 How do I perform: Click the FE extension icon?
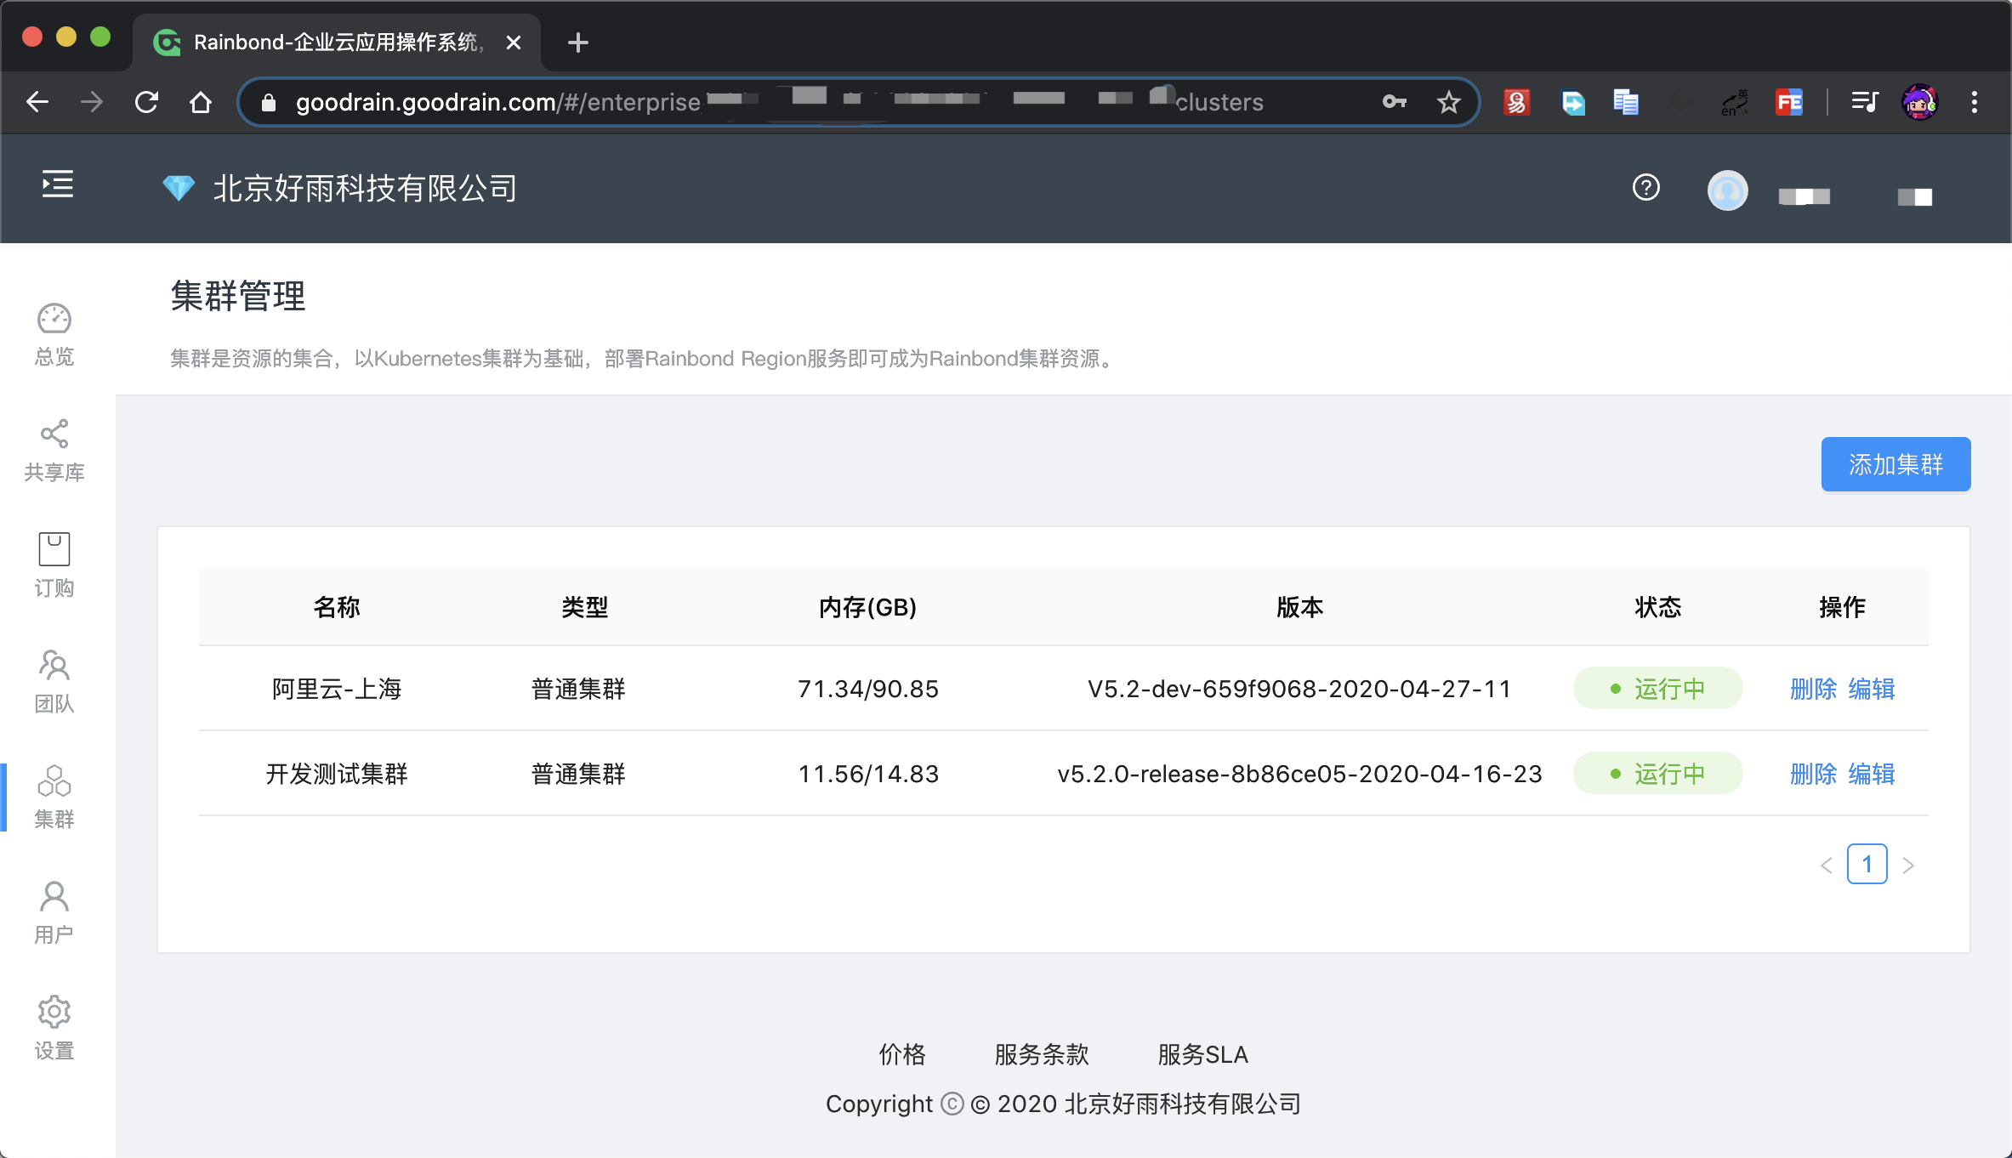[x=1789, y=102]
